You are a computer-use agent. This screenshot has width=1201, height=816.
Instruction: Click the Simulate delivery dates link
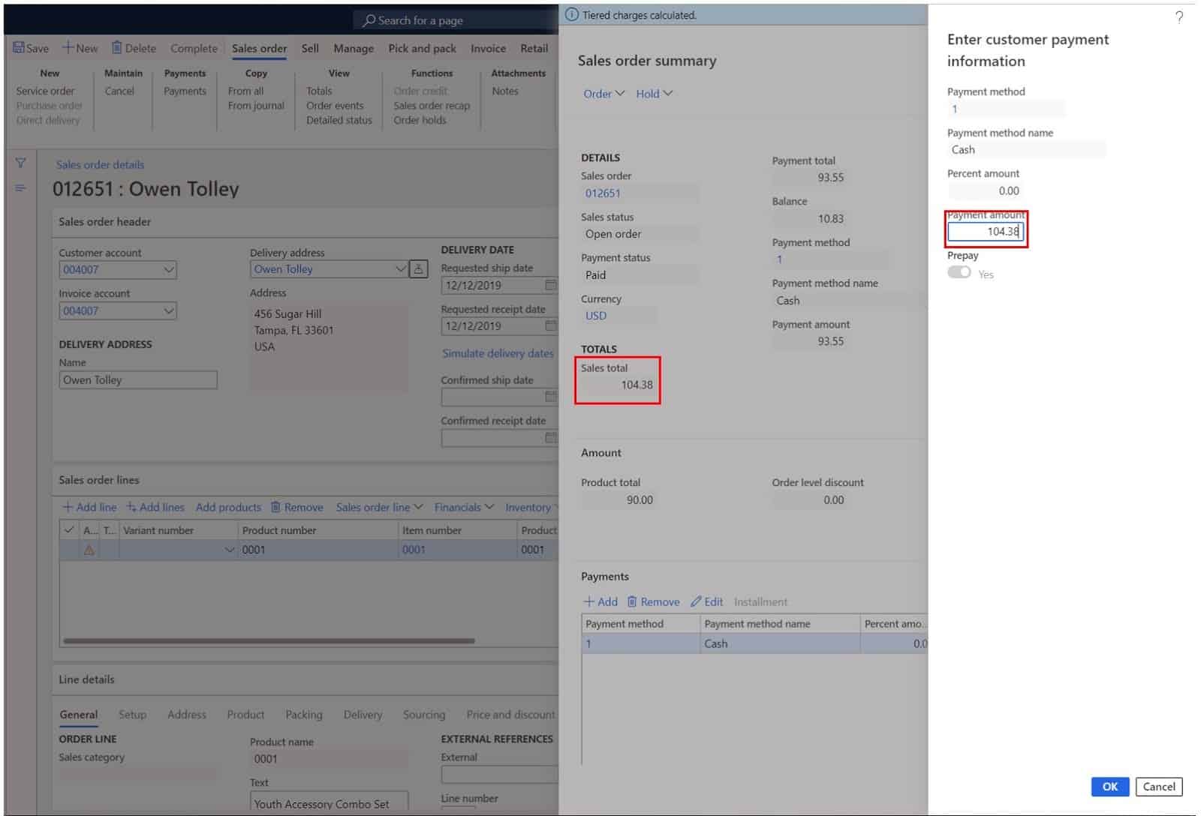click(x=498, y=353)
